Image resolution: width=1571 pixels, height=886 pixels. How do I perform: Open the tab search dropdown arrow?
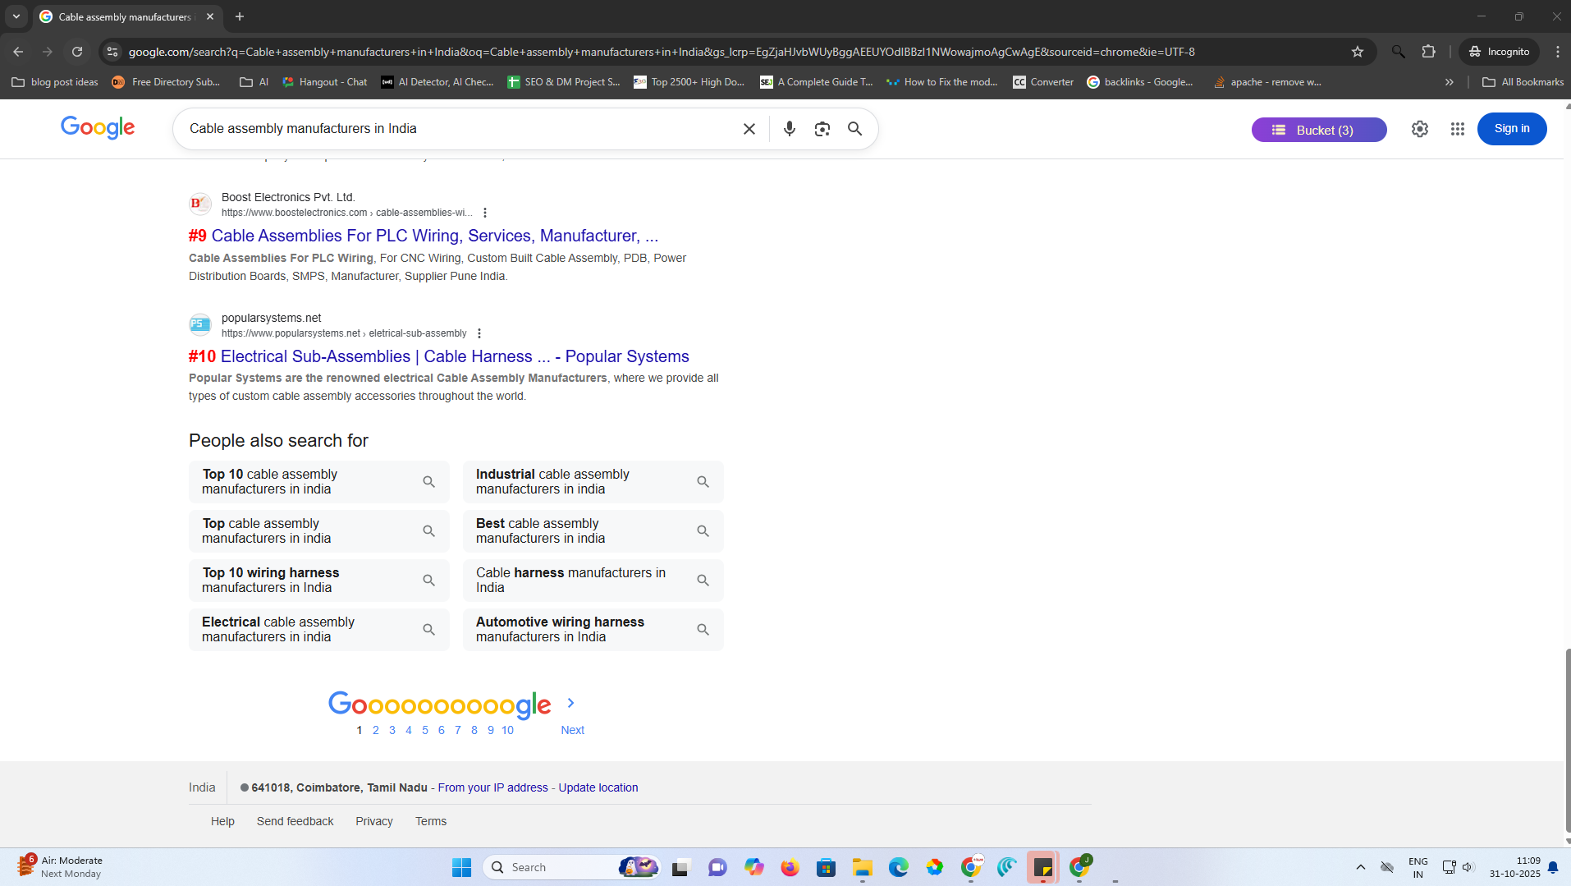coord(16,16)
